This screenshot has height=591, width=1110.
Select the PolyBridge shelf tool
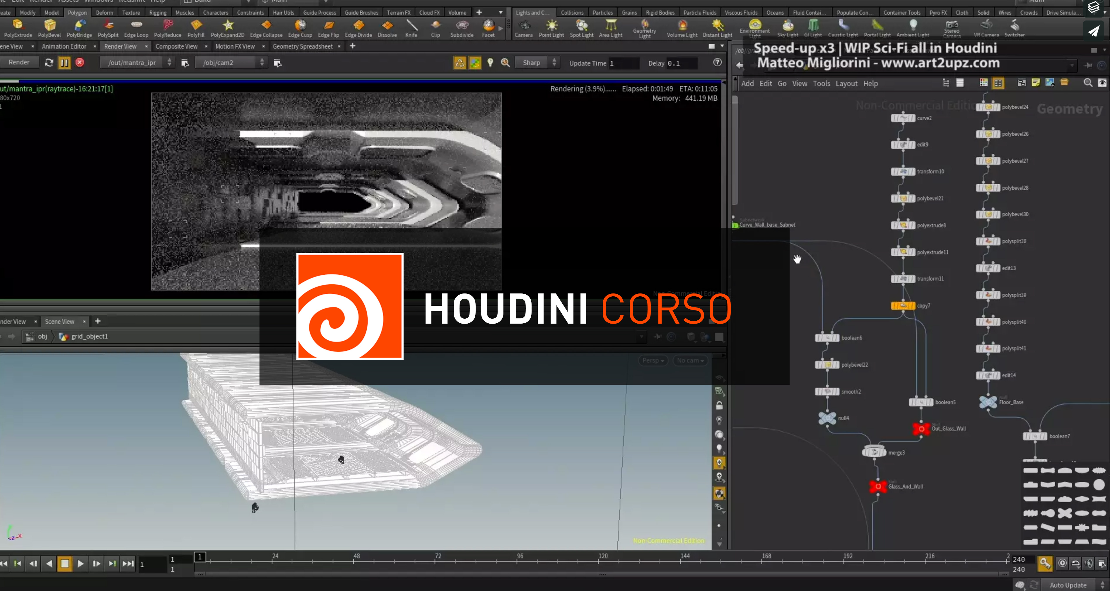coord(79,28)
